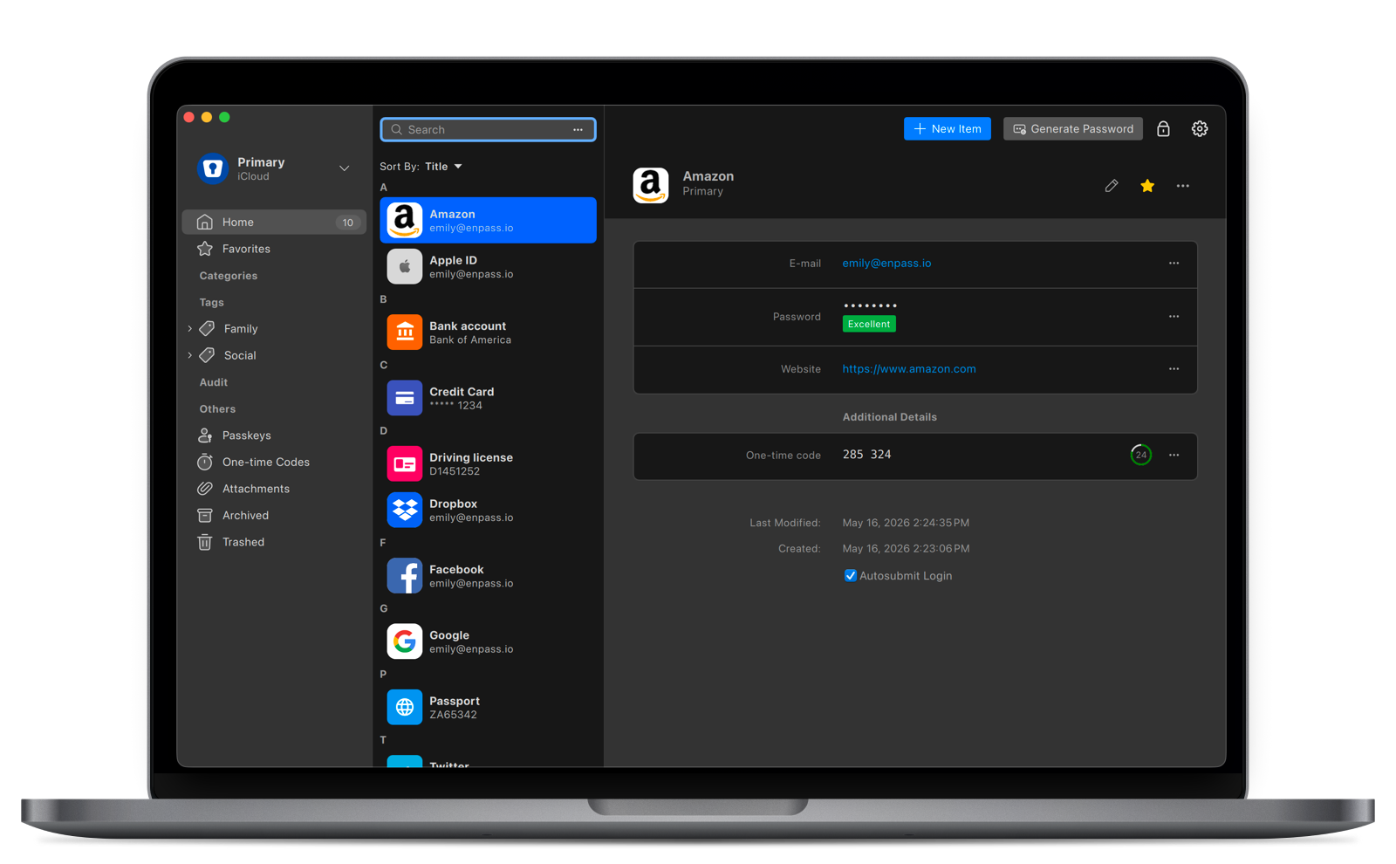
Task: Open Archived items in sidebar
Action: click(x=272, y=515)
